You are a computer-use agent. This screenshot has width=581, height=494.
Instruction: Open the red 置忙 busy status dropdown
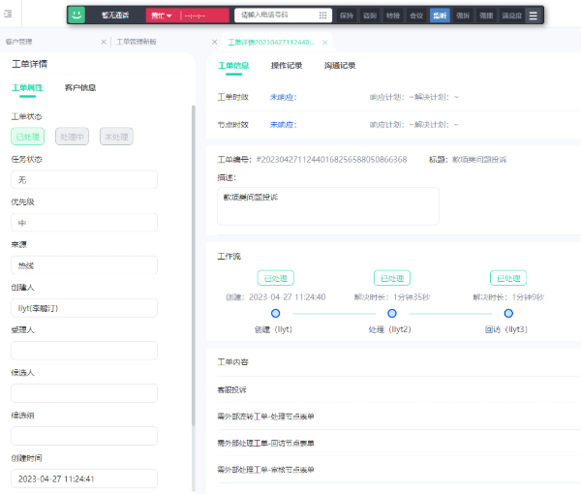161,15
